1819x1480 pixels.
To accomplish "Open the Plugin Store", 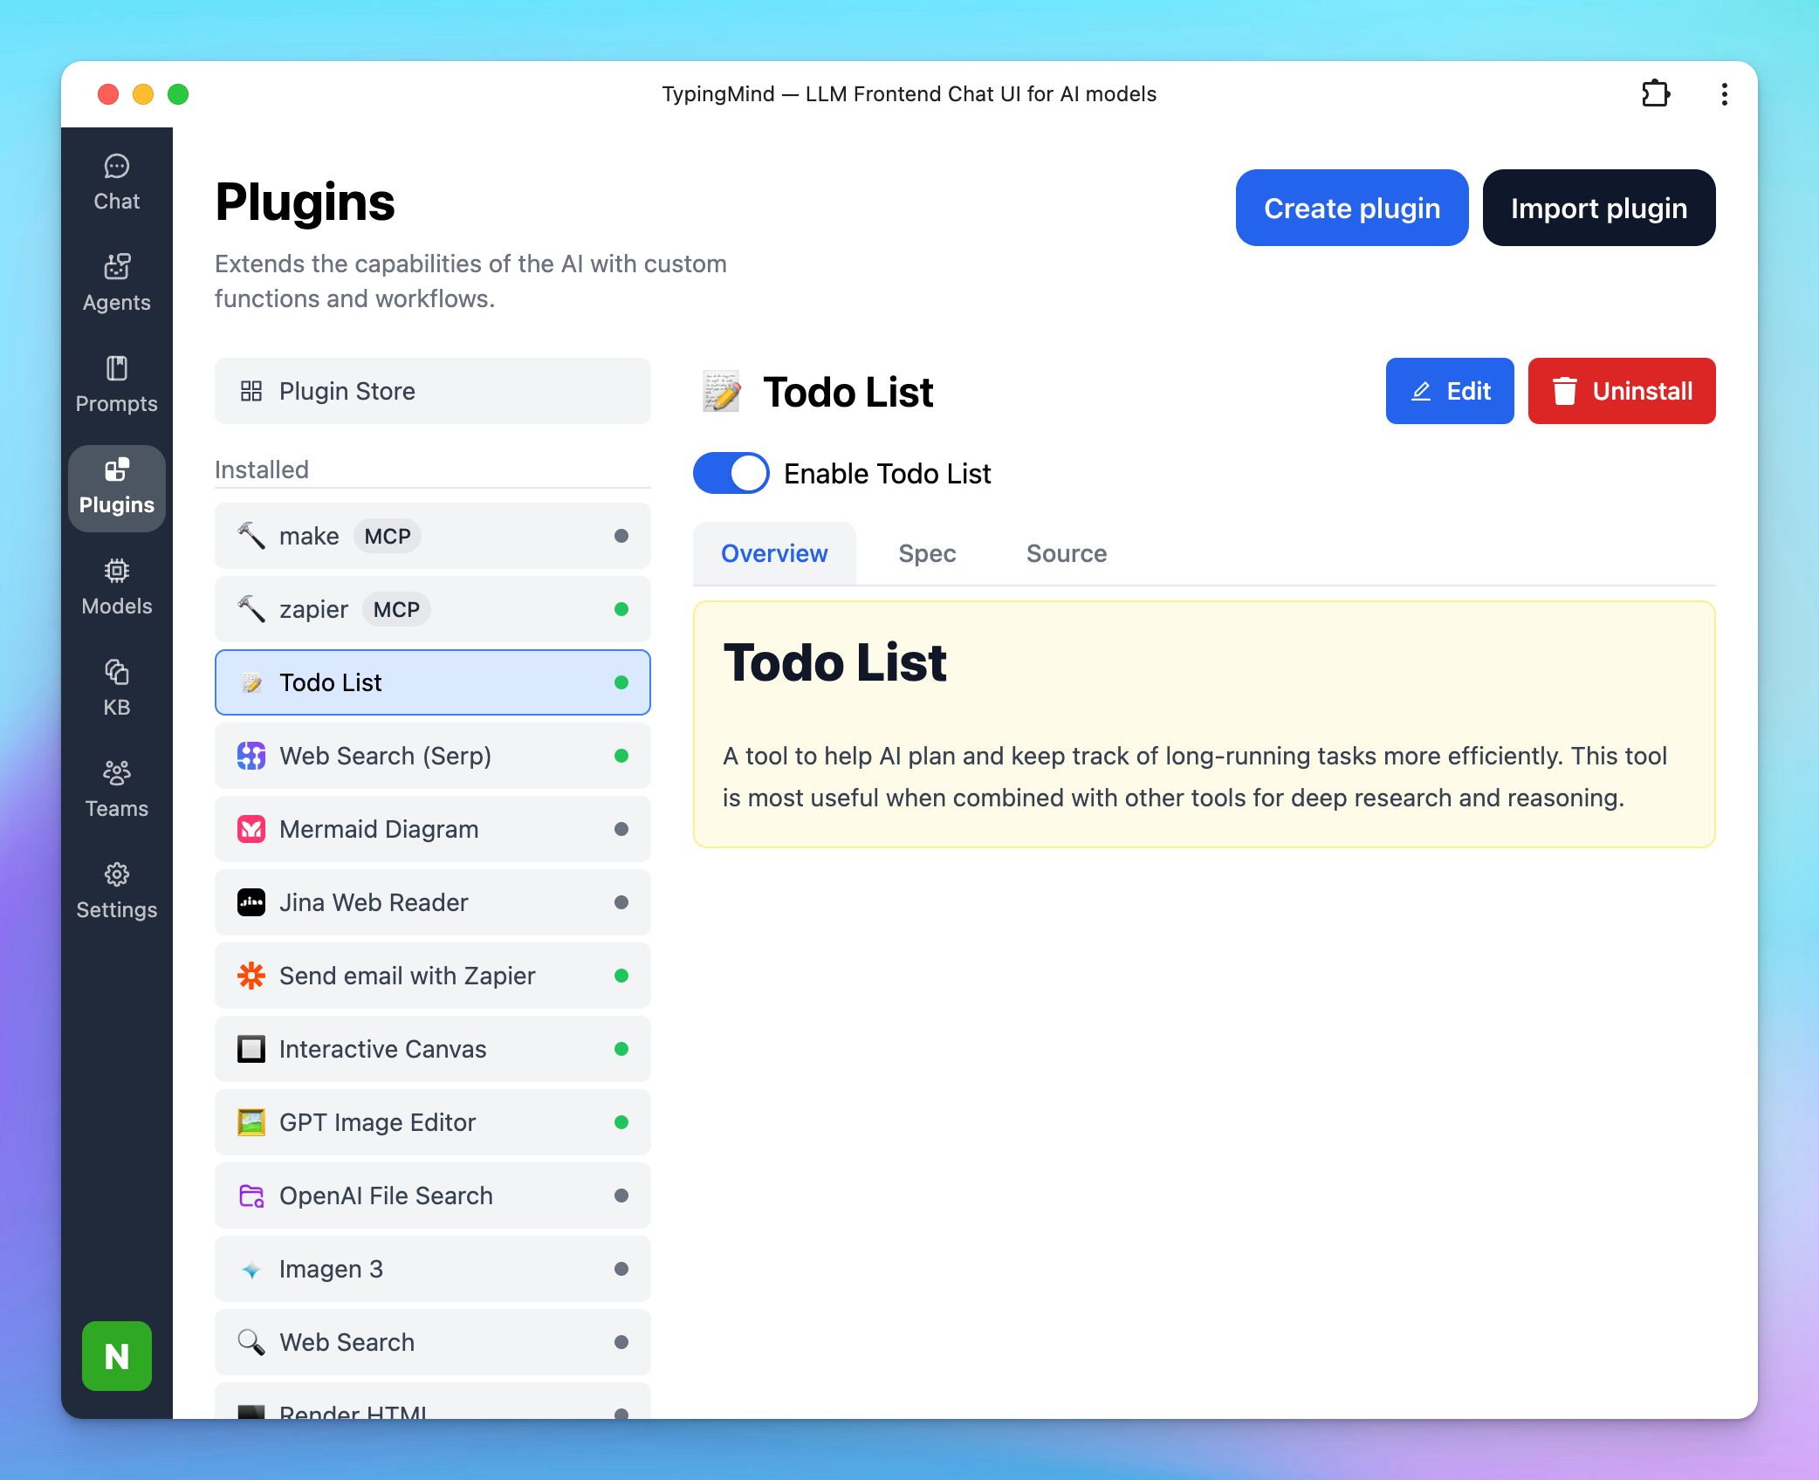I will coord(432,391).
